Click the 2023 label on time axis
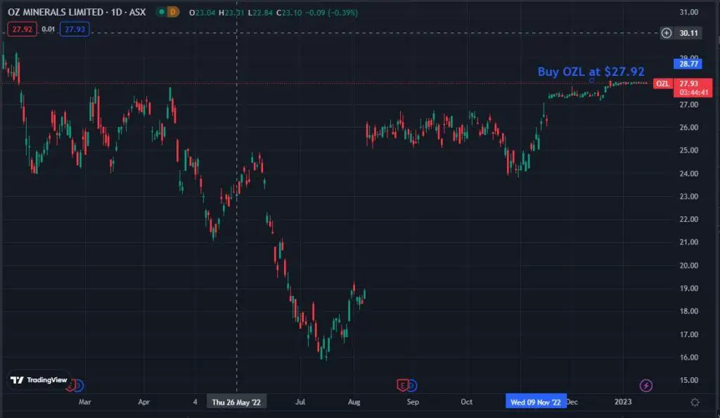The width and height of the screenshot is (720, 418). (623, 402)
